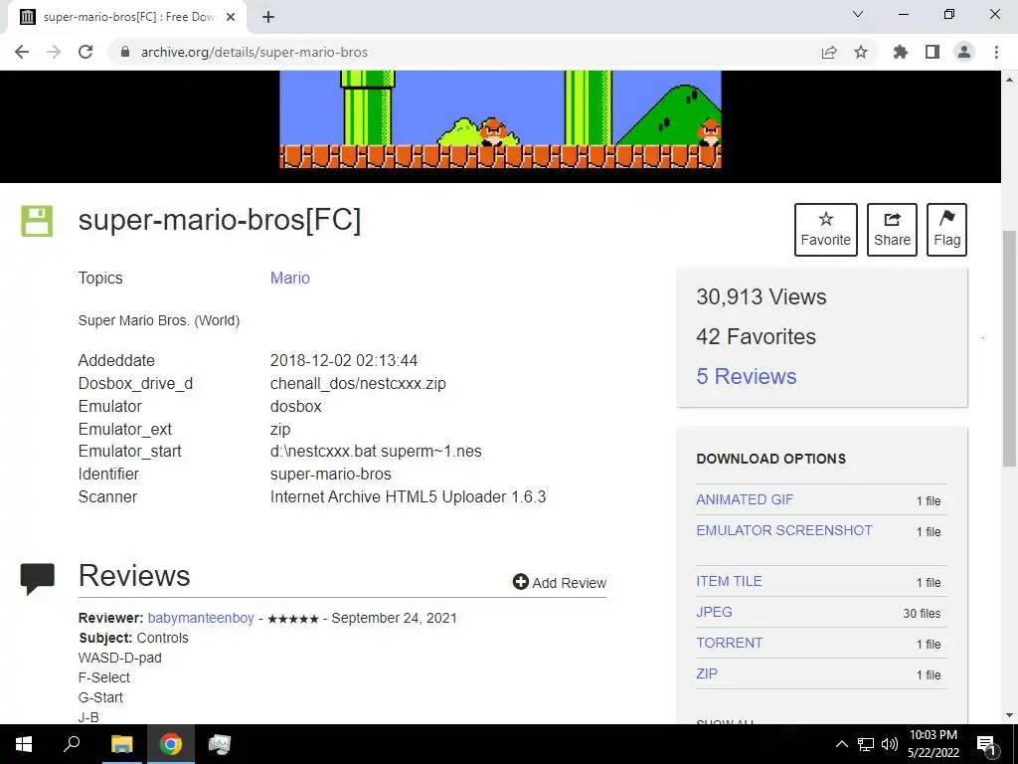This screenshot has width=1018, height=764.
Task: Click the browser forward arrow
Action: 54,52
